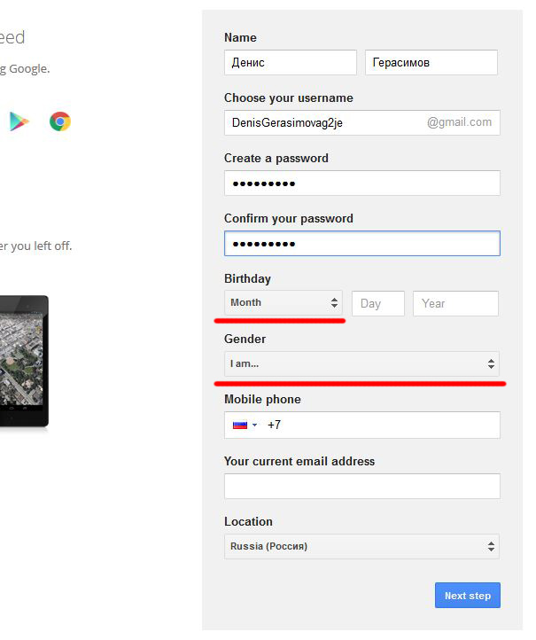Click the birthday Year field
The image size is (536, 640).
455,303
